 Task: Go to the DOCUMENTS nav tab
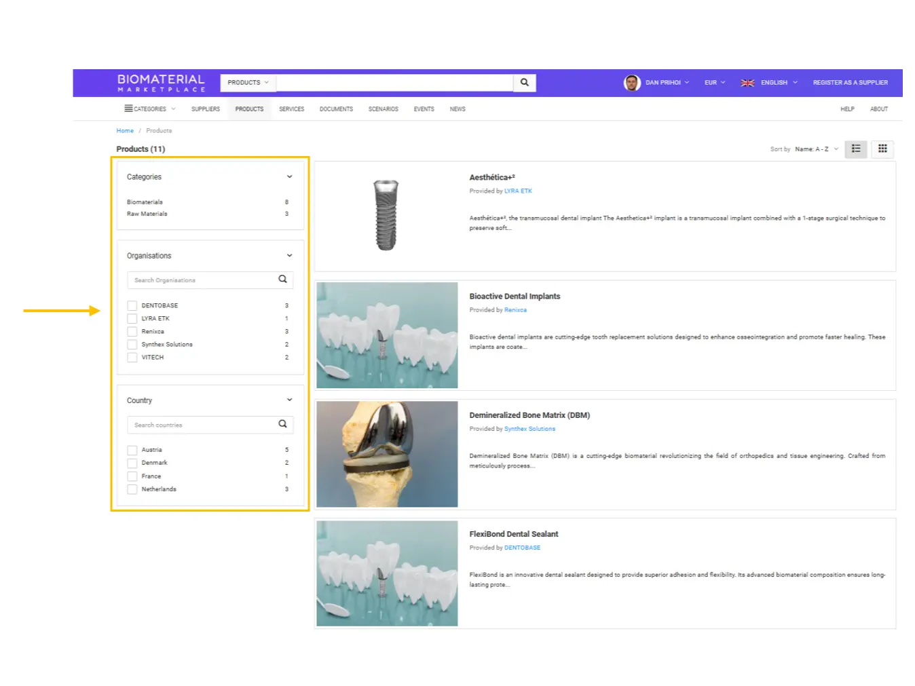coord(336,109)
